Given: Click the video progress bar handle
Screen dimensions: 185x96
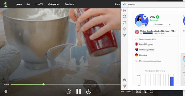Looking at the screenshot, I should [x=44, y=84].
